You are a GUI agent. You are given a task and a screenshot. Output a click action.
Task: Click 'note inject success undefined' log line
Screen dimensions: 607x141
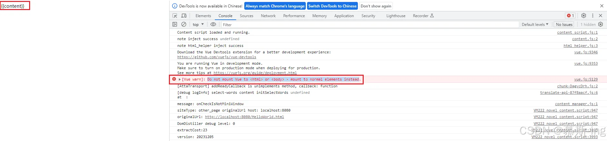click(208, 39)
